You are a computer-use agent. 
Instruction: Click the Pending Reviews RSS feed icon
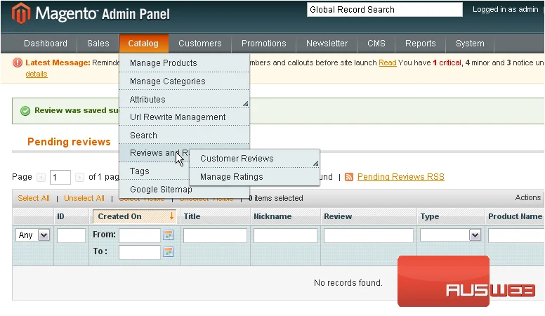pyautogui.click(x=349, y=177)
